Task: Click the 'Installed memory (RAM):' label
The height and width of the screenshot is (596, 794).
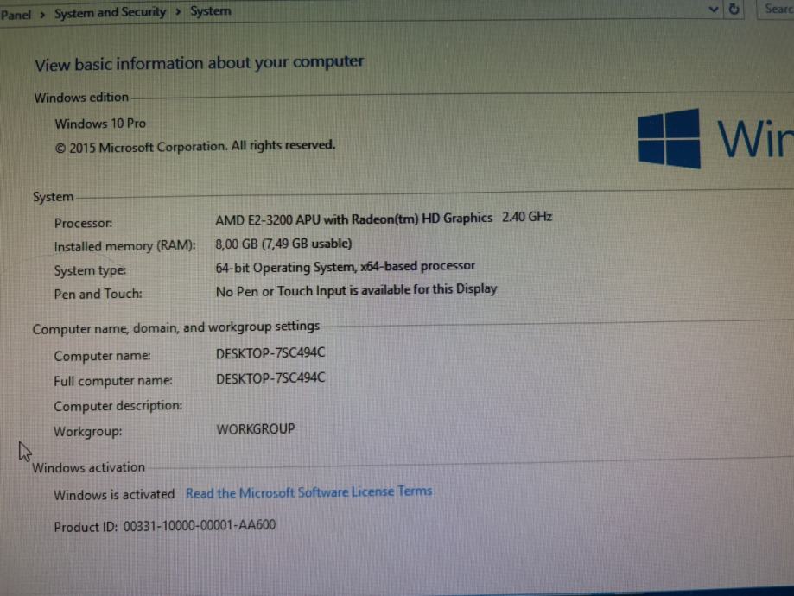Action: click(x=124, y=246)
